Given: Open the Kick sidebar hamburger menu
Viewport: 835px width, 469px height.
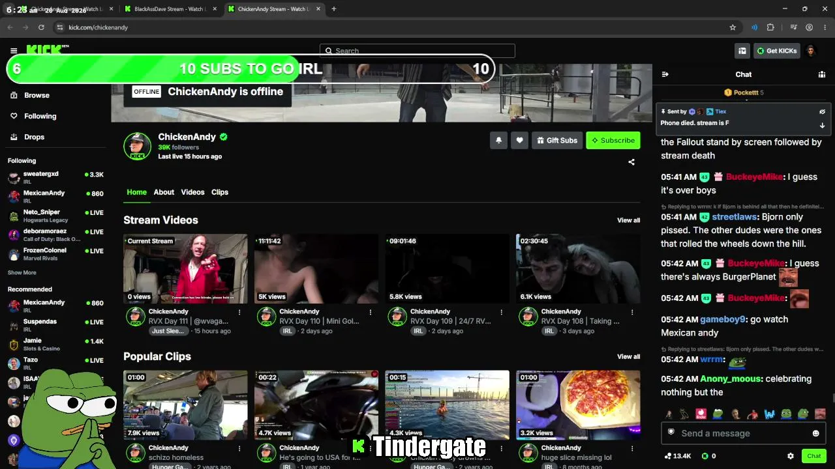Looking at the screenshot, I should pyautogui.click(x=14, y=51).
